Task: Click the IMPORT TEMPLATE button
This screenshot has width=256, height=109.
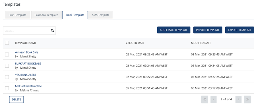Action: point(208,30)
